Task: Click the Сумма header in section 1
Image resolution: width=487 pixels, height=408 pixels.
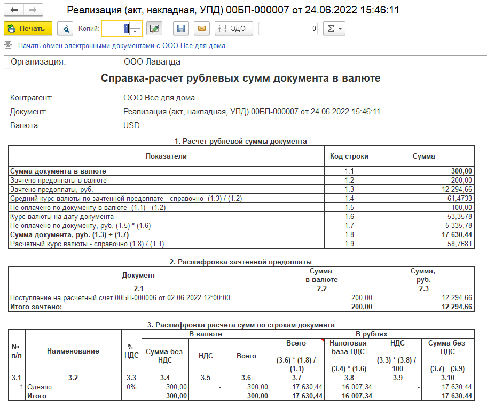Action: 424,156
